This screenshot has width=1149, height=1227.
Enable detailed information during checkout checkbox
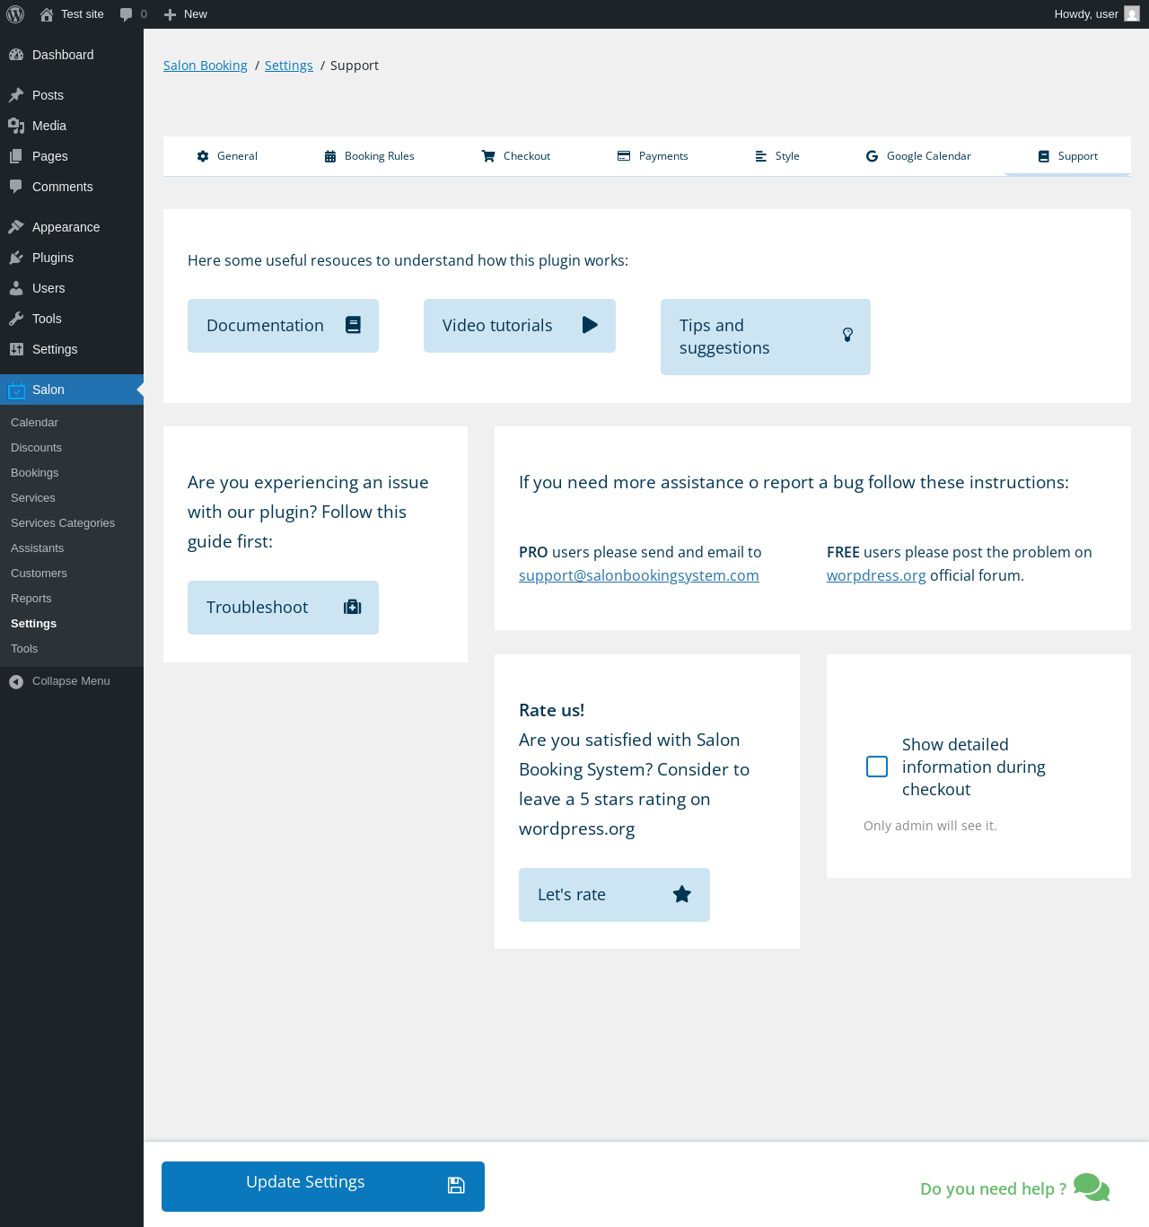click(x=877, y=767)
